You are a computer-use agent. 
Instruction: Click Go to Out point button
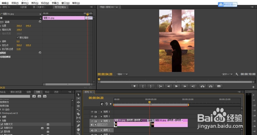[x=193, y=86]
